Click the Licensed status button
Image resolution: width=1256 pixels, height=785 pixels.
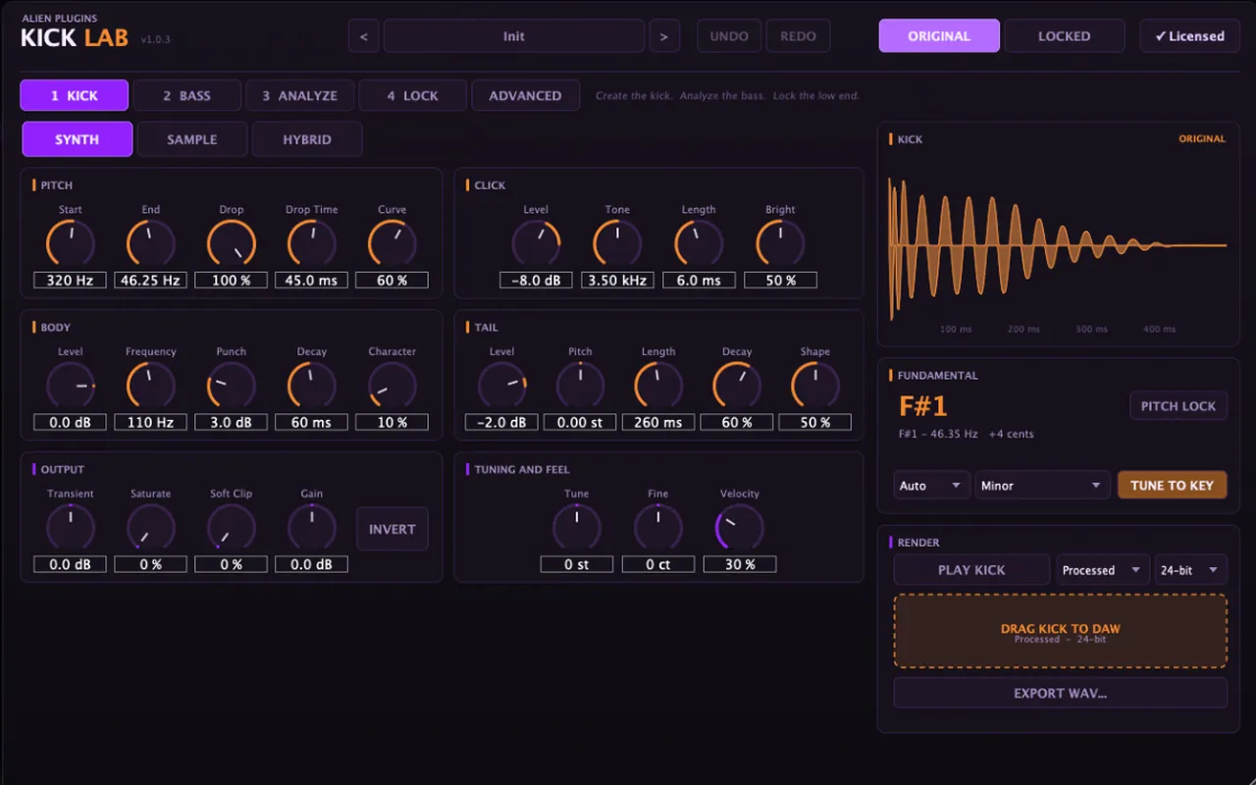pos(1189,36)
